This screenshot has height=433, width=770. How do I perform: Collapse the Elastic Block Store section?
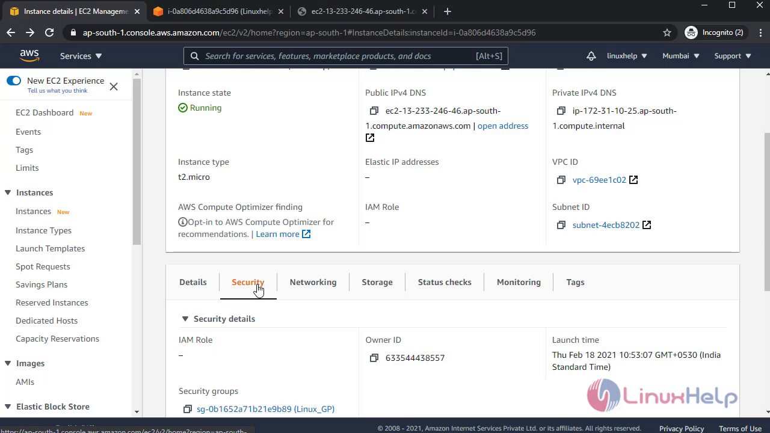pos(8,407)
